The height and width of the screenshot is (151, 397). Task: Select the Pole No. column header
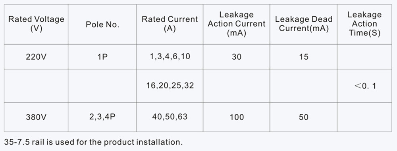102,25
